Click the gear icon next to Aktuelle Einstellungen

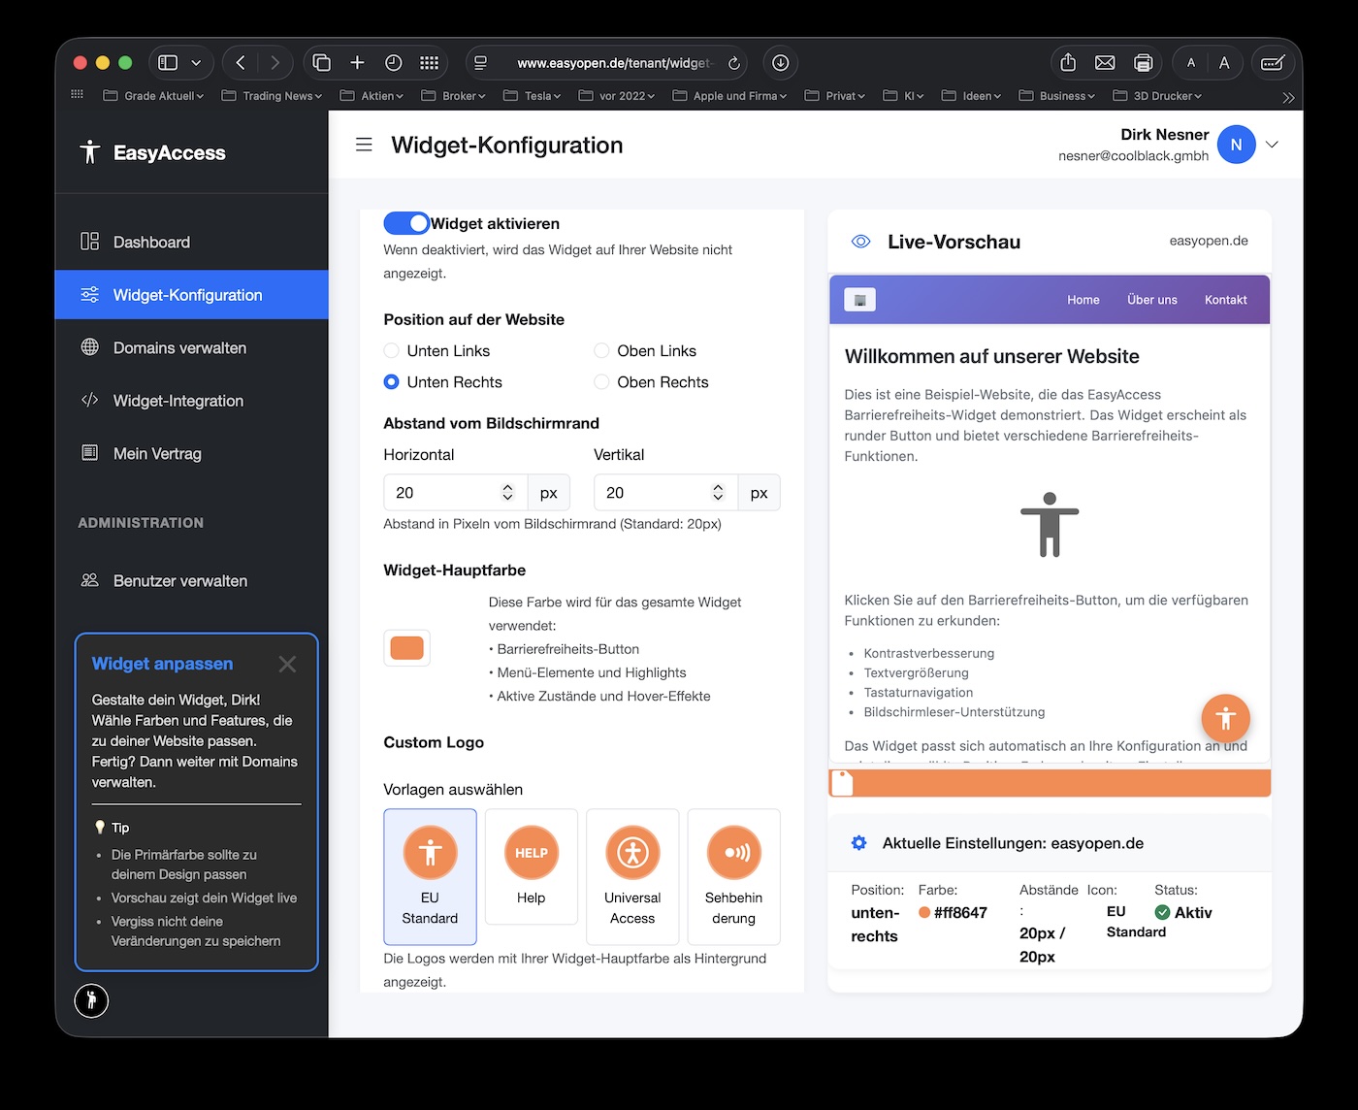click(x=858, y=842)
